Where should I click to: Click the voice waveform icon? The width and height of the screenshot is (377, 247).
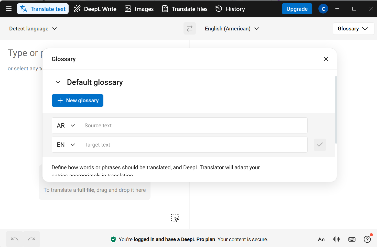(x=337, y=239)
